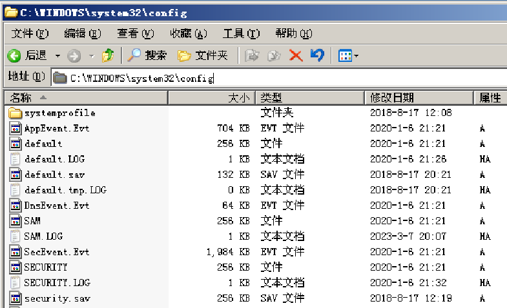Select the SecEvent.Evt file icon

point(16,252)
